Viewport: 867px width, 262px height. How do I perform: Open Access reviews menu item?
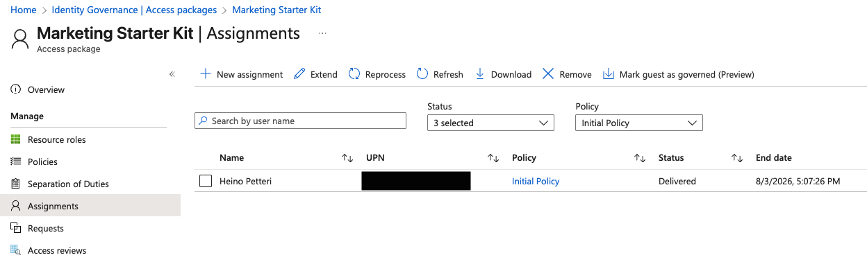point(57,250)
